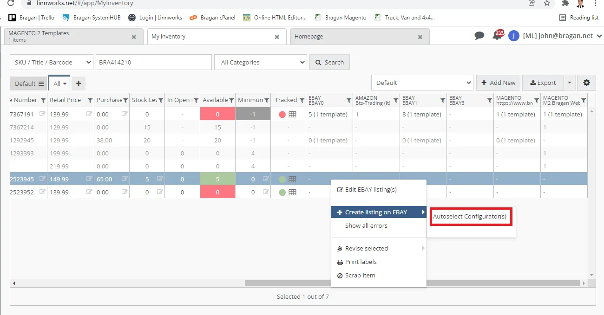Viewport: 604px width, 315px height.
Task: Edit retail price 139.99 in the 7367191 row
Action: (89, 114)
